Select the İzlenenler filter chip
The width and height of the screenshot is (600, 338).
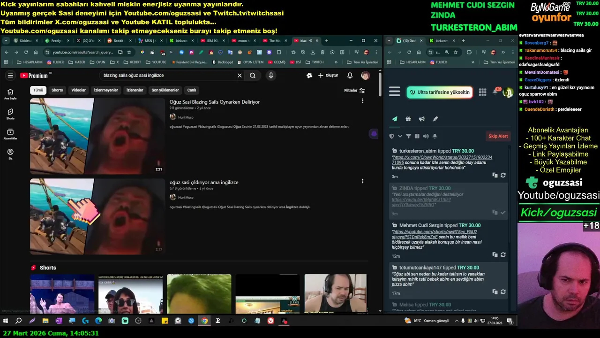135,90
